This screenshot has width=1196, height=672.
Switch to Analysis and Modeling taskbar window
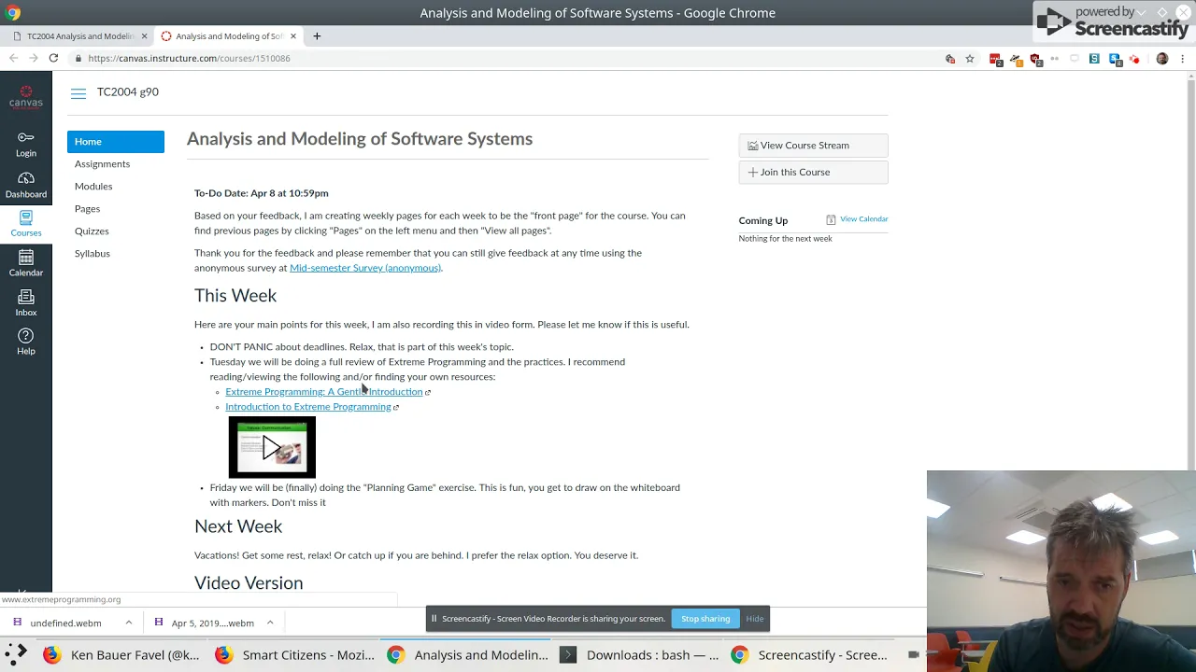point(467,655)
